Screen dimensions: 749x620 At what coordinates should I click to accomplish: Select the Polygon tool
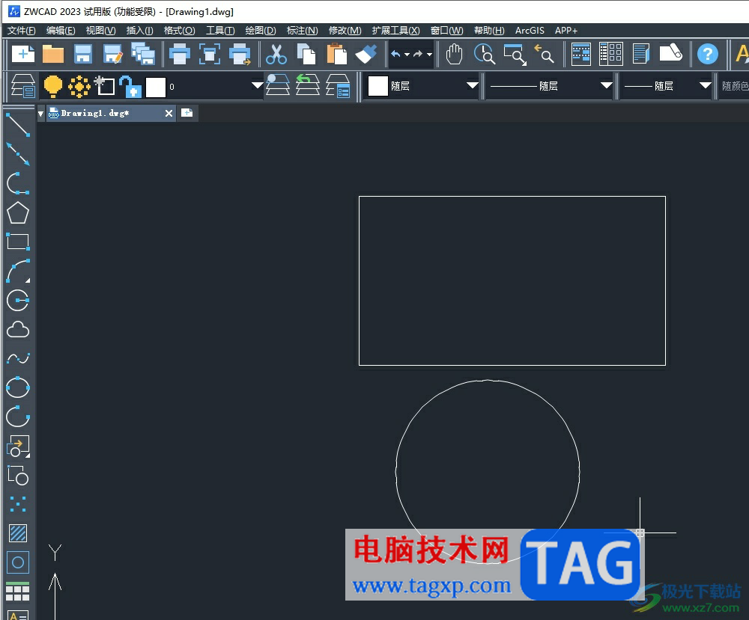pyautogui.click(x=18, y=212)
